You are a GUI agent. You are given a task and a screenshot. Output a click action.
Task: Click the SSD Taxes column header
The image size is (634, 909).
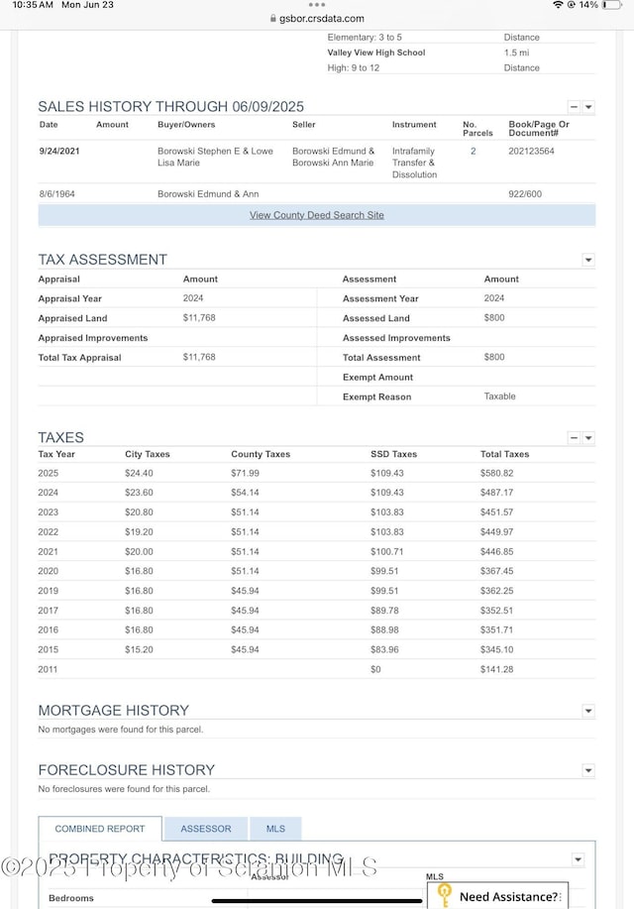pos(393,454)
